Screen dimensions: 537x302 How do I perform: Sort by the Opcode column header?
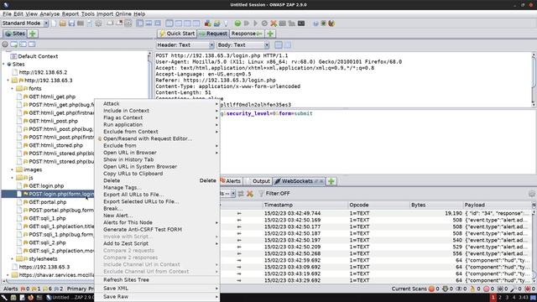(378, 205)
